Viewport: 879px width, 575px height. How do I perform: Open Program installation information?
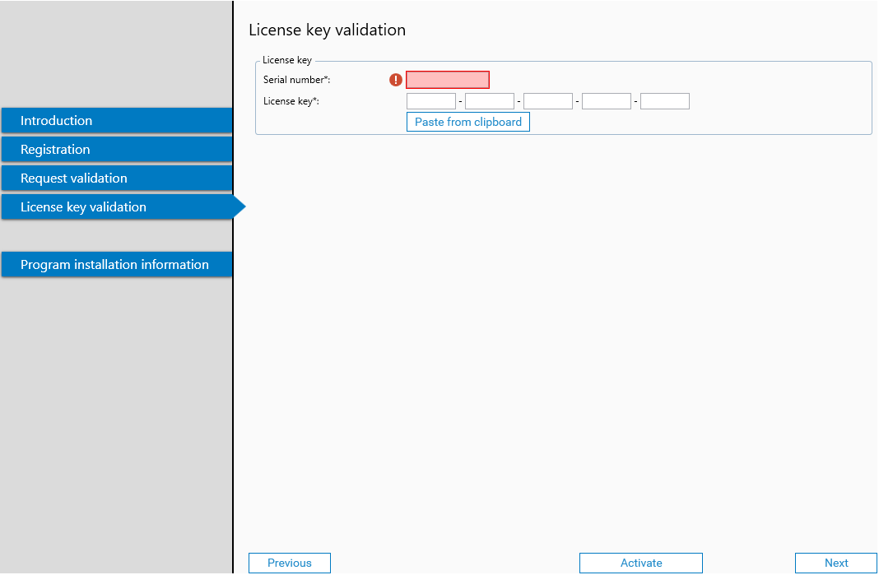[115, 264]
